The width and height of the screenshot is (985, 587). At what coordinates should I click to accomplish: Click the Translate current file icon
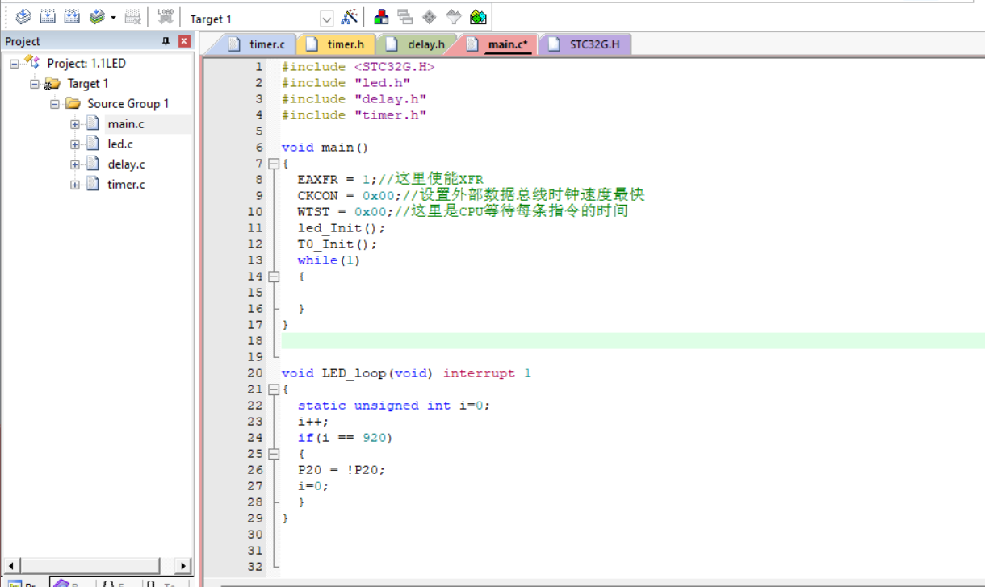[x=23, y=17]
